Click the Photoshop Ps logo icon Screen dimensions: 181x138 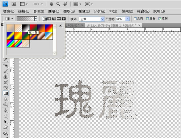[x=5, y=4]
